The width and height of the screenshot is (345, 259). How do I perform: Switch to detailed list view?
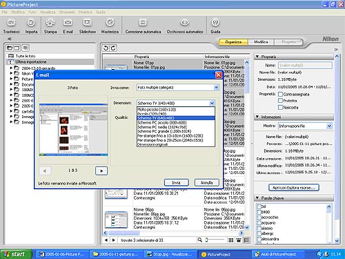[x=246, y=240]
